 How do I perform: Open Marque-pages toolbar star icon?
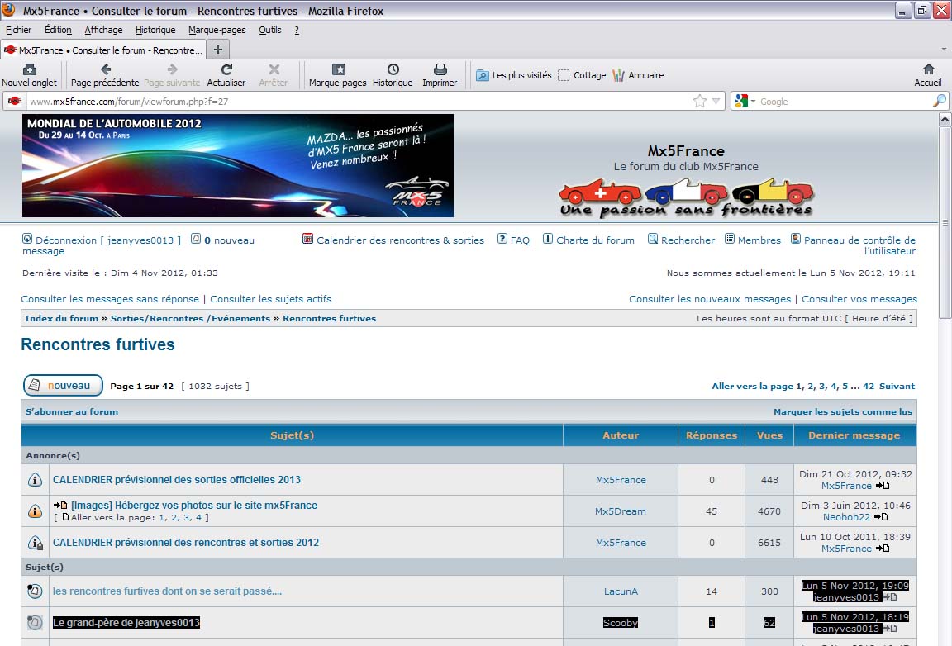tap(338, 69)
